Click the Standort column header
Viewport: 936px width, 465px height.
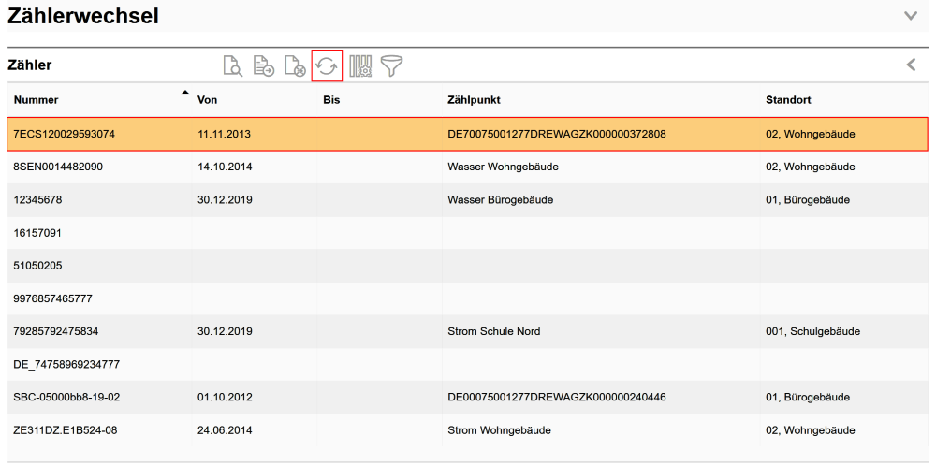pos(788,100)
